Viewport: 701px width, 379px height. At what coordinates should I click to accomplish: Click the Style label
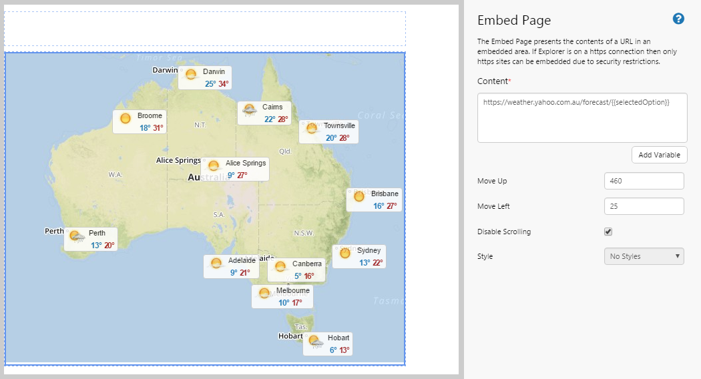[485, 256]
